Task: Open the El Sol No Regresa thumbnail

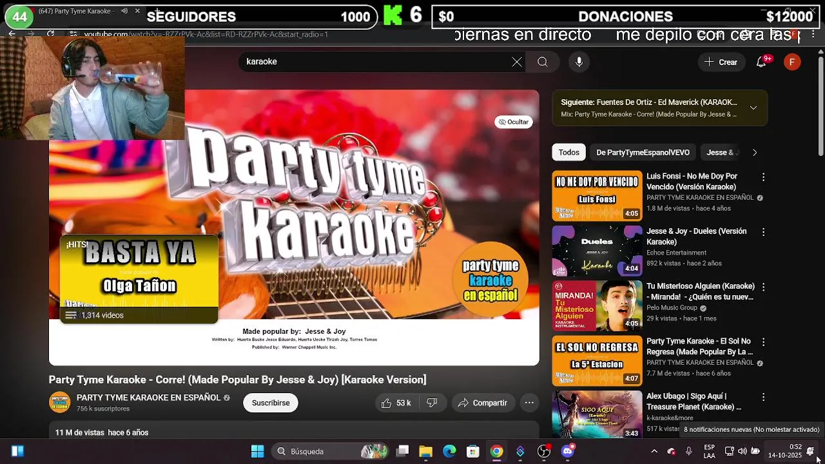Action: [597, 360]
